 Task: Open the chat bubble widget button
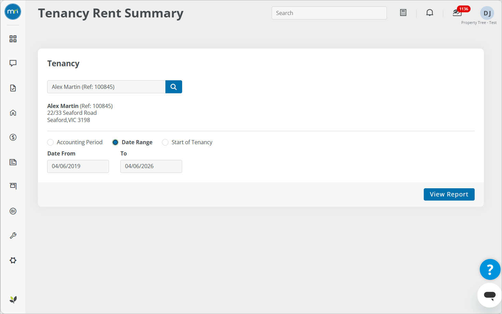tap(490, 295)
